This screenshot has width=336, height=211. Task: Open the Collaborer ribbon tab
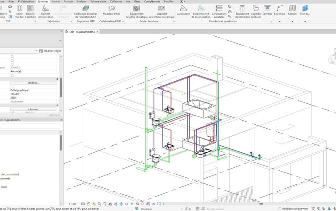(x=116, y=1)
